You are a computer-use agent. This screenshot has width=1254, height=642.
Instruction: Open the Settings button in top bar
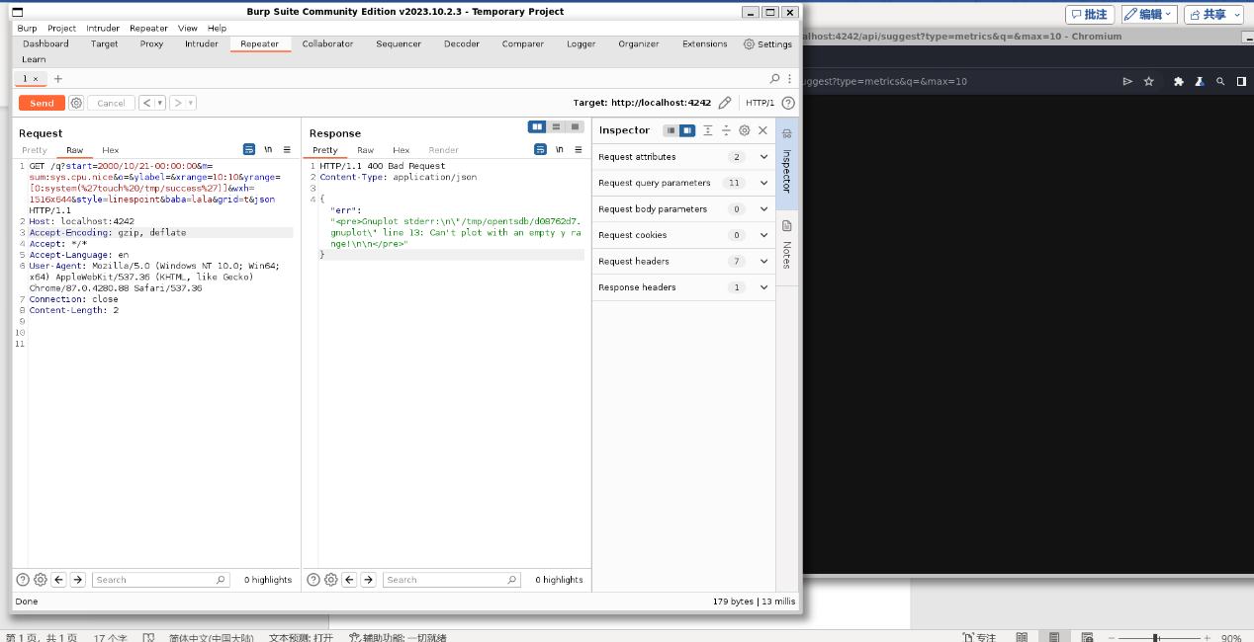(767, 43)
